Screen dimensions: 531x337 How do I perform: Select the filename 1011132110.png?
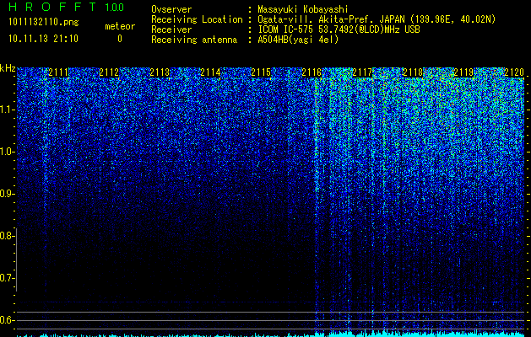44,22
